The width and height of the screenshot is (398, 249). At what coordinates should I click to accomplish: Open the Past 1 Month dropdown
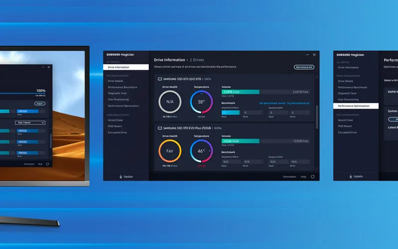(x=31, y=123)
